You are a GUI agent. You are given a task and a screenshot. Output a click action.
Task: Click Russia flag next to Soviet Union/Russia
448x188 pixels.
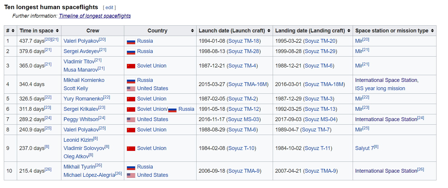(x=172, y=109)
